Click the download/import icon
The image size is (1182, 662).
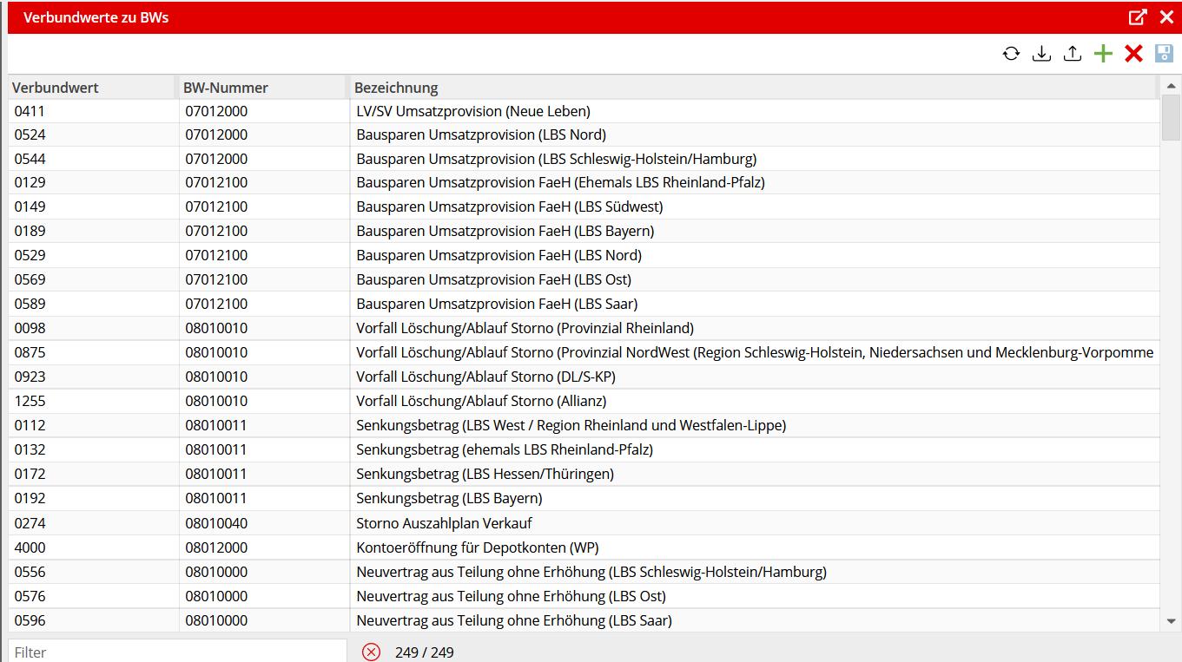click(1041, 54)
